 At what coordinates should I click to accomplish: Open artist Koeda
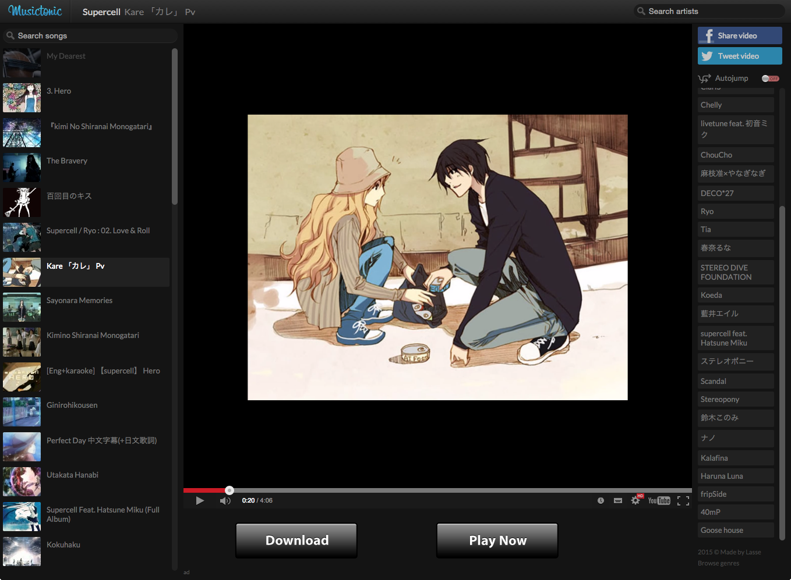pyautogui.click(x=736, y=295)
